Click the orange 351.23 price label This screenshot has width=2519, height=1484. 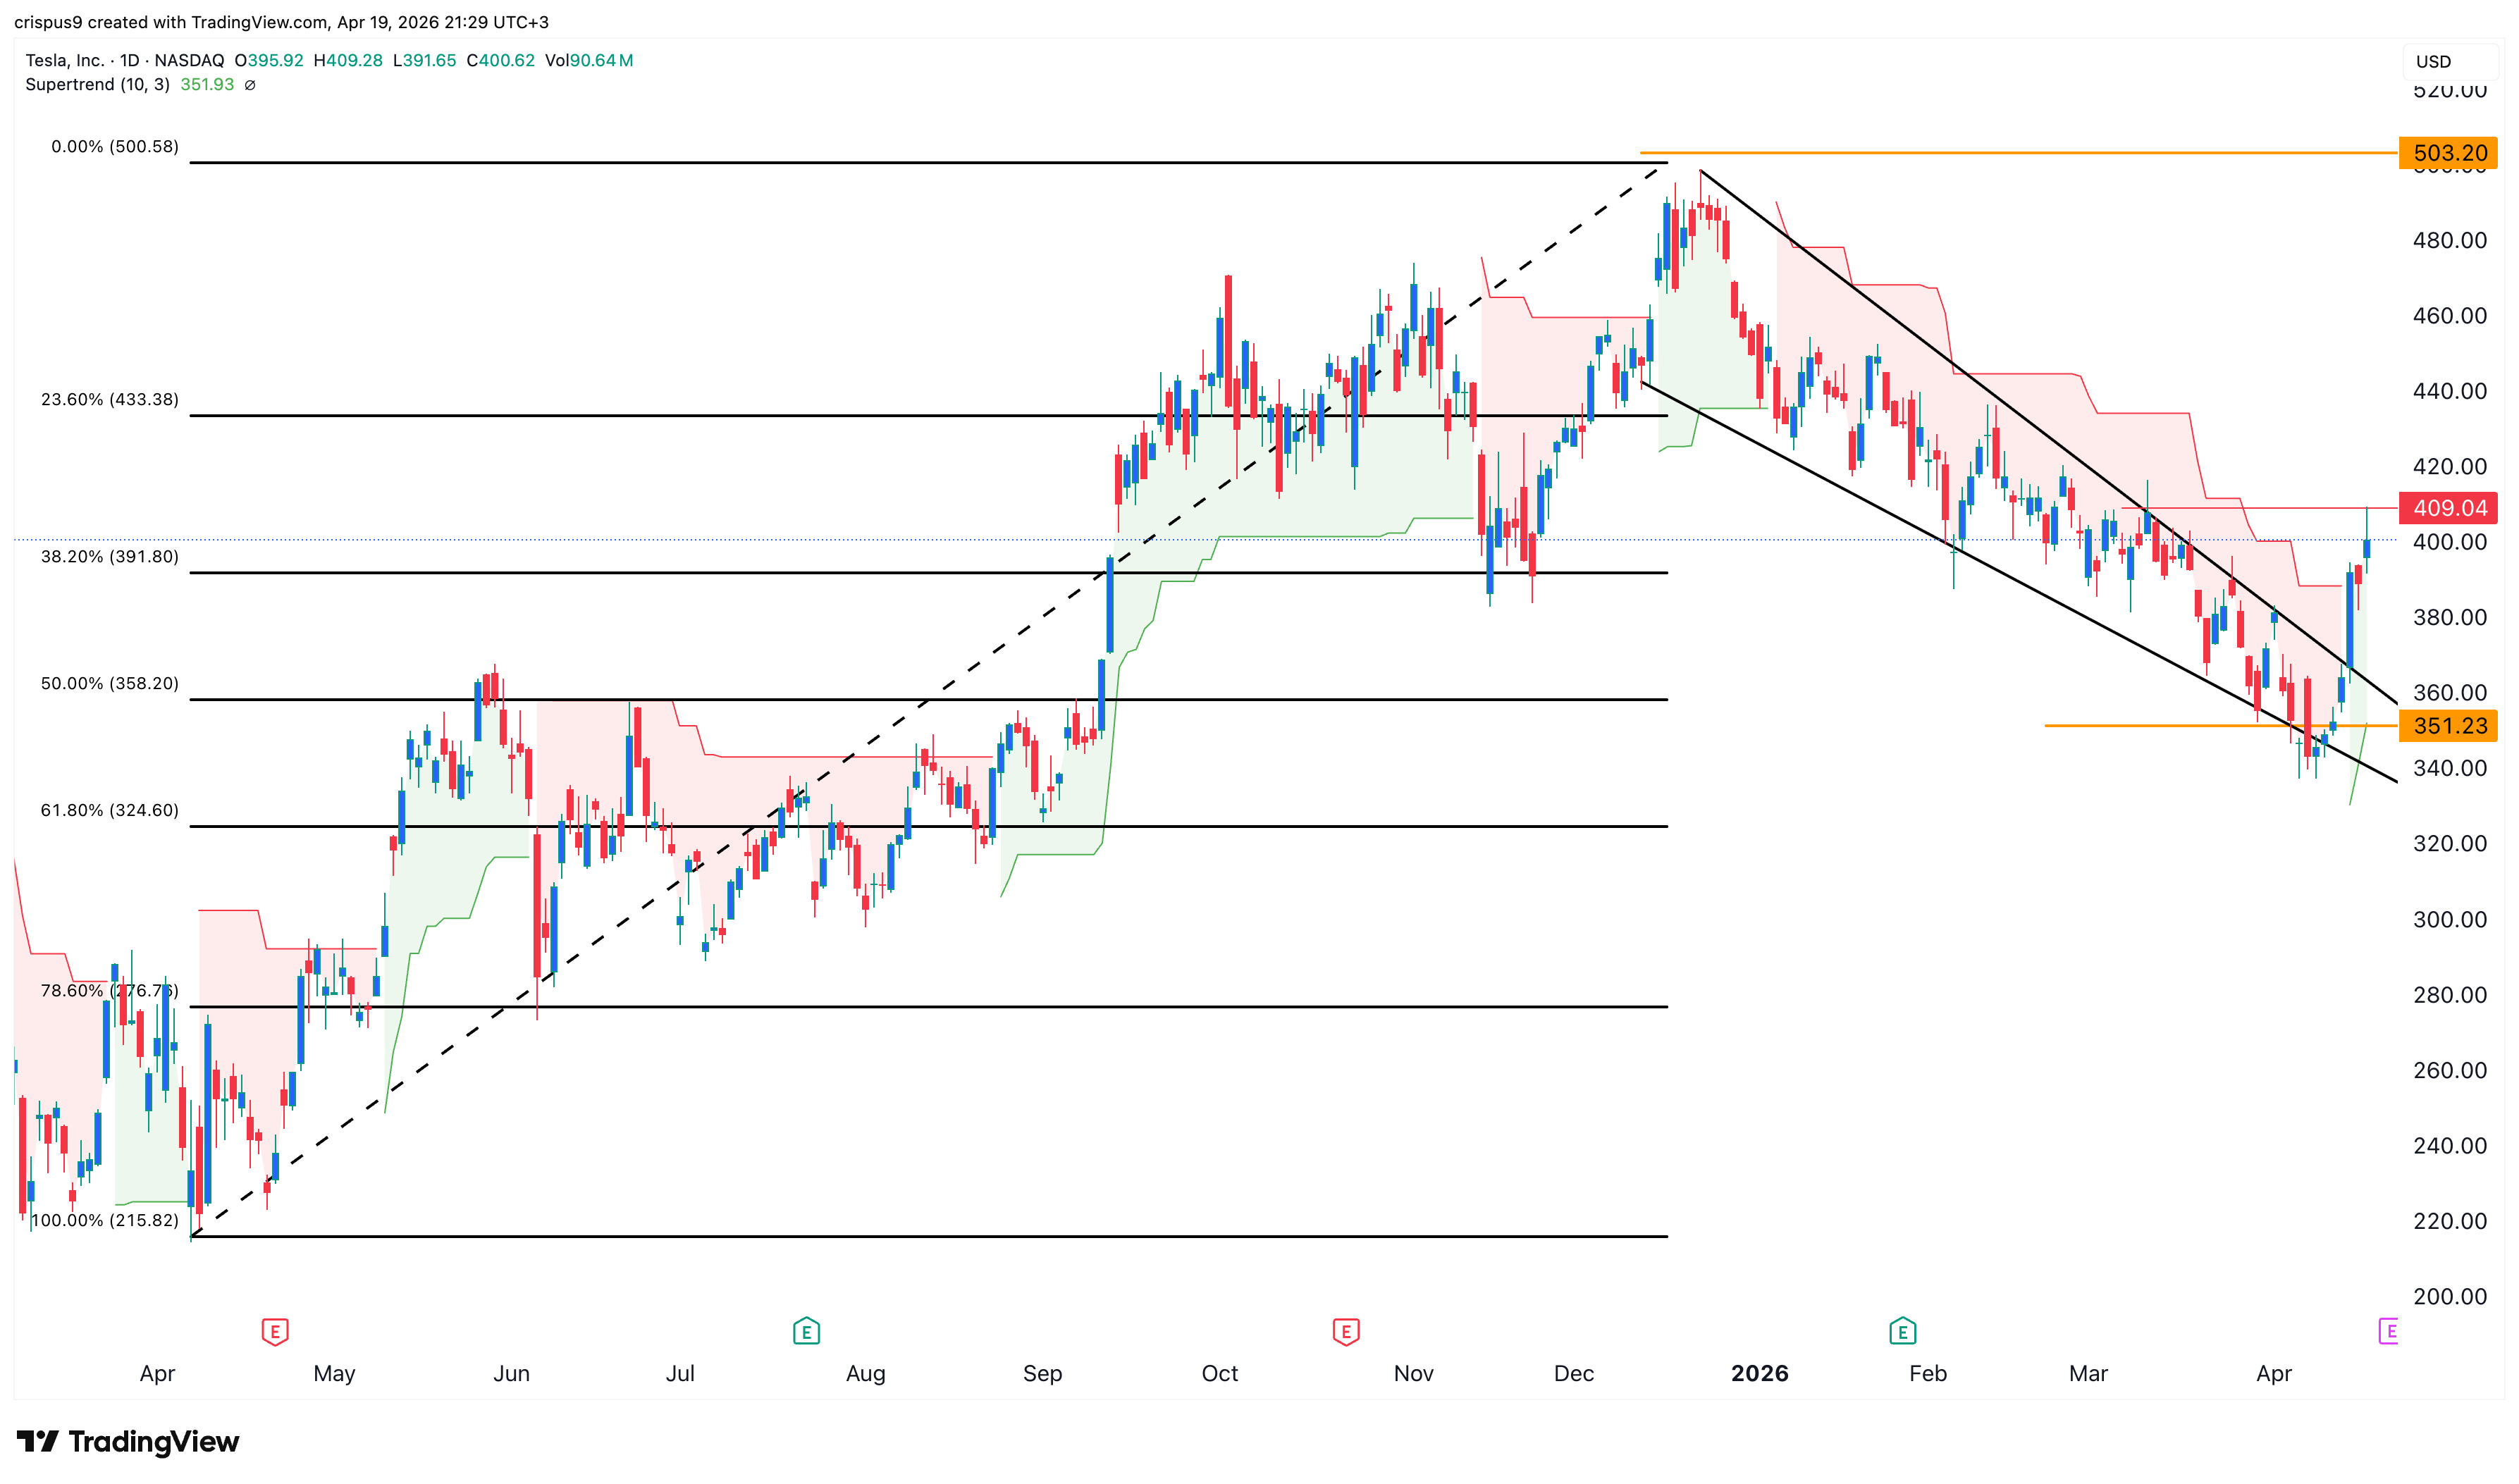click(2448, 726)
